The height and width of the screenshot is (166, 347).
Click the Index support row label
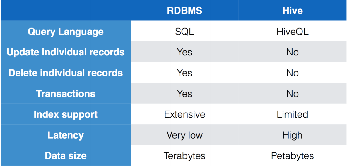point(66,114)
